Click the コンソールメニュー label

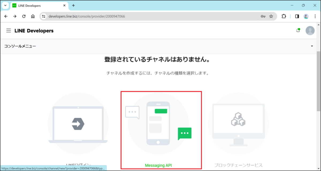[x=20, y=46]
